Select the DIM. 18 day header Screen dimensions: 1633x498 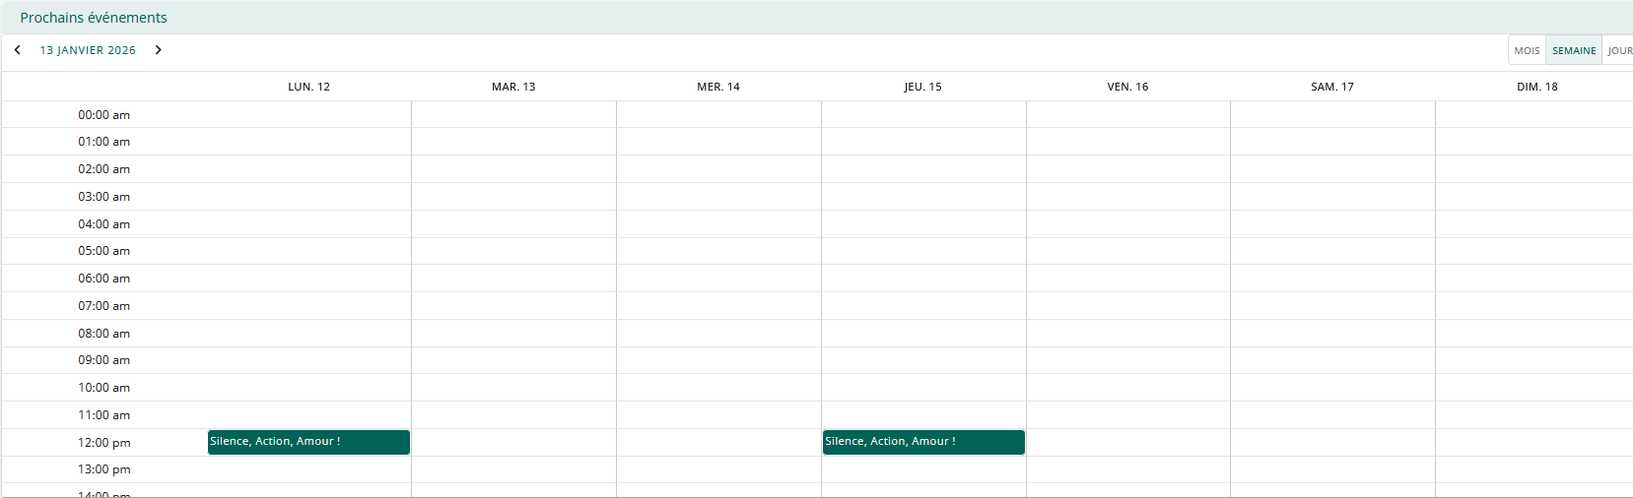coord(1536,87)
